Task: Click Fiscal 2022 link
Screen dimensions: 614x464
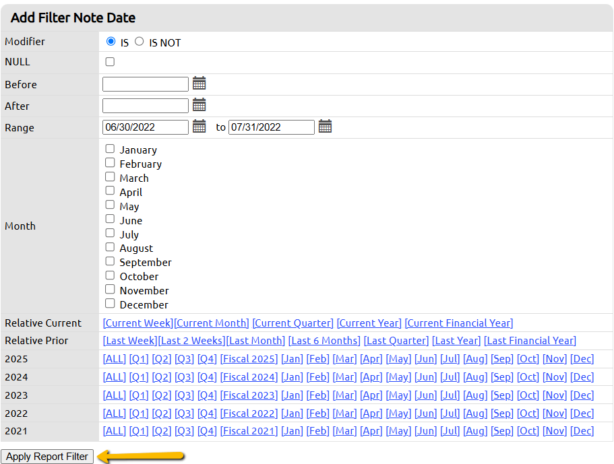Action: pos(249,413)
